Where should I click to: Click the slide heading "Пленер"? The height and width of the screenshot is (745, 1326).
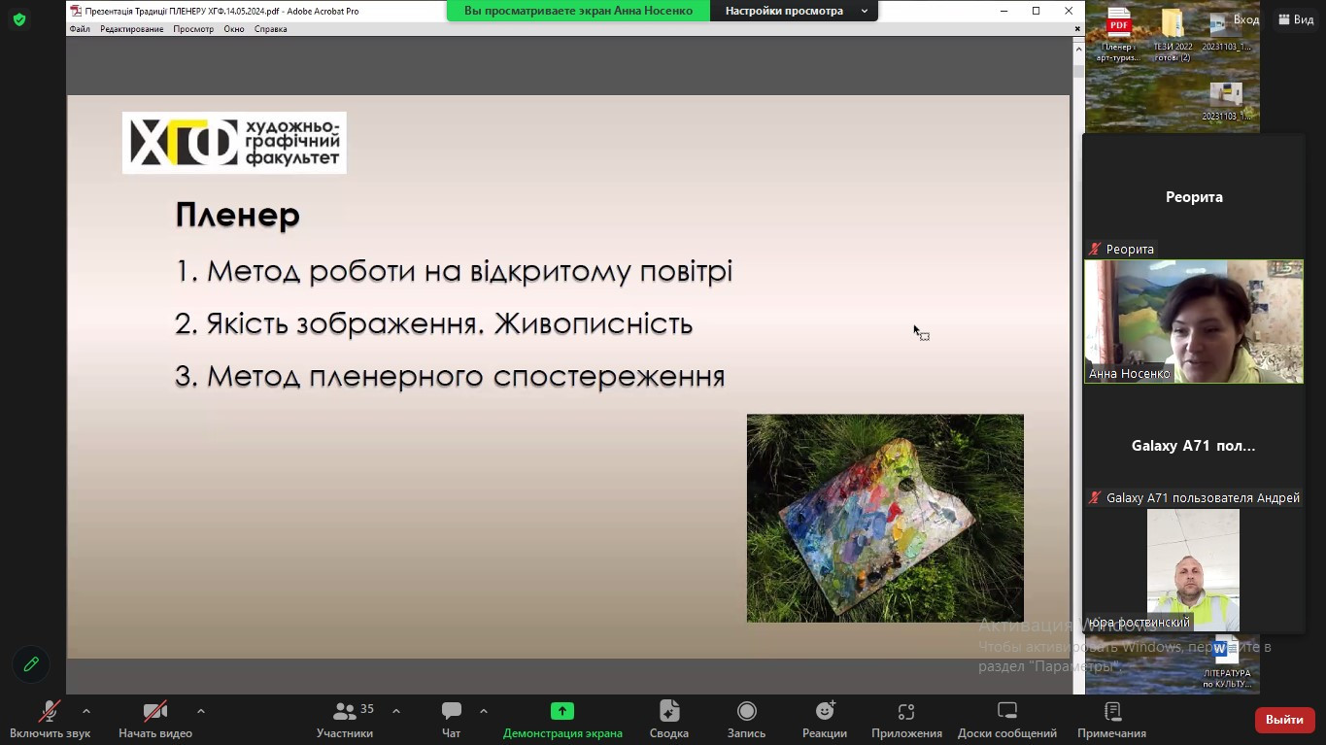[238, 215]
